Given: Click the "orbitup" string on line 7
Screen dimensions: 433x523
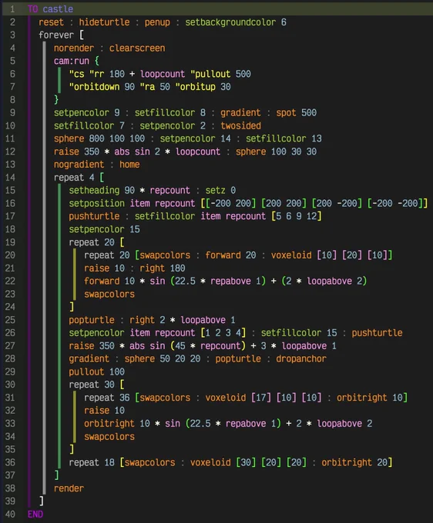Looking at the screenshot, I should 196,87.
